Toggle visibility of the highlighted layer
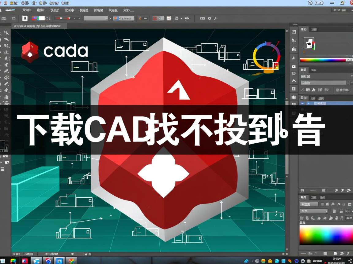This screenshot has width=353, height=264. 303,103
